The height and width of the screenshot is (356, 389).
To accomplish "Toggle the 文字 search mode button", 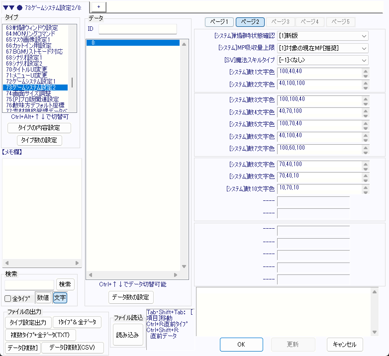I will [x=60, y=298].
